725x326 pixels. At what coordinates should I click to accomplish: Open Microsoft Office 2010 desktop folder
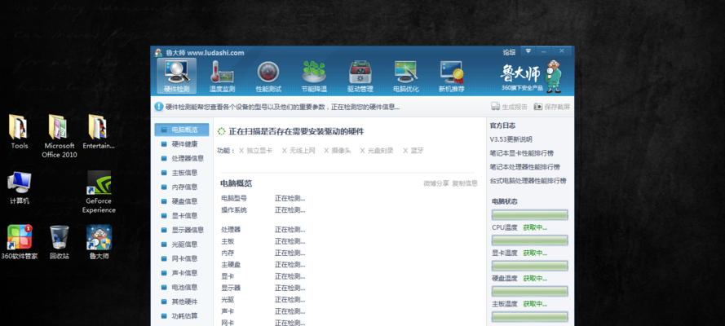[x=60, y=136]
